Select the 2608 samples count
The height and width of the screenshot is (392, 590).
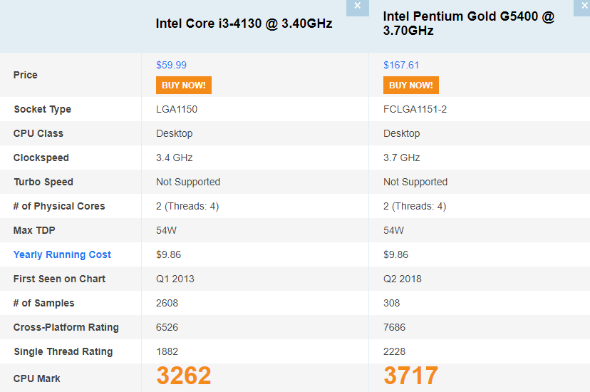167,303
